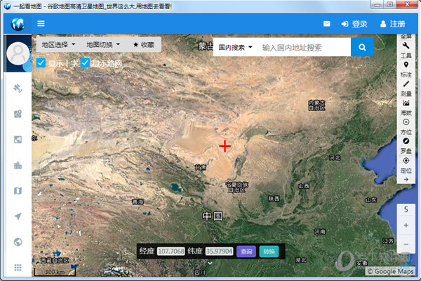Image resolution: width=421 pixels, height=281 pixels.
Task: Select the picture-frame icon in the sidebar
Action: pos(18,140)
